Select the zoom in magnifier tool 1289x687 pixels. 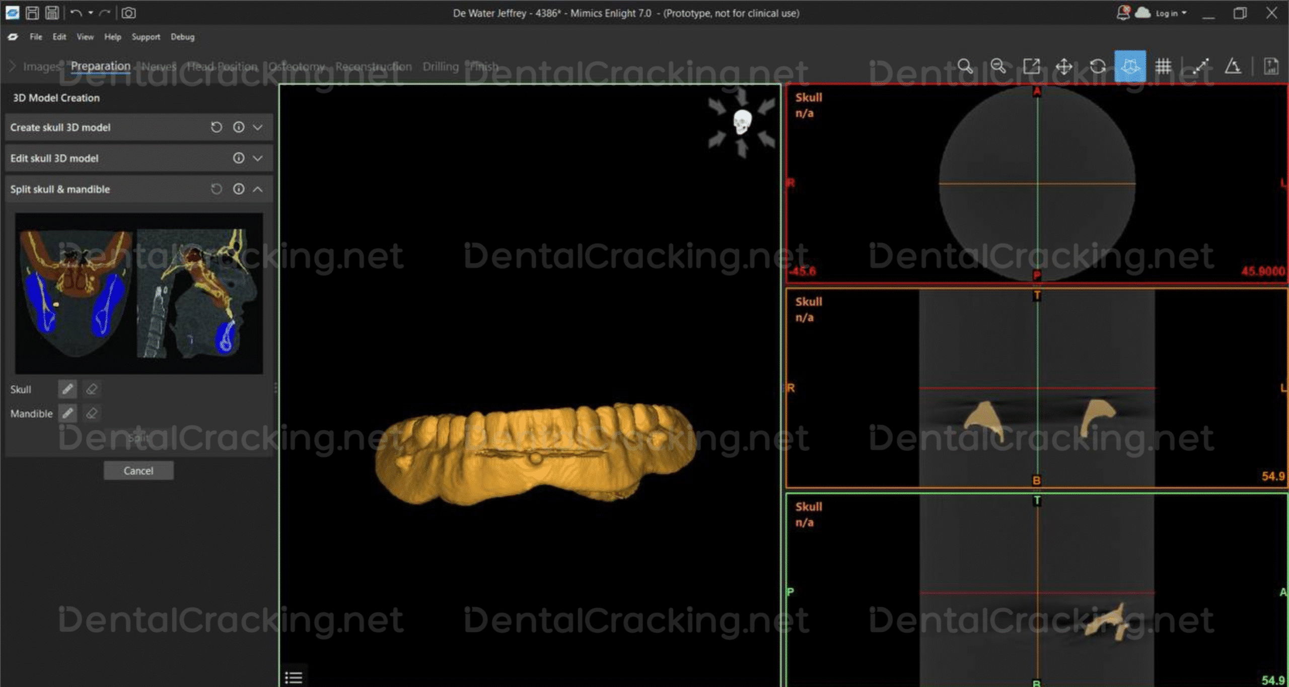click(x=965, y=66)
